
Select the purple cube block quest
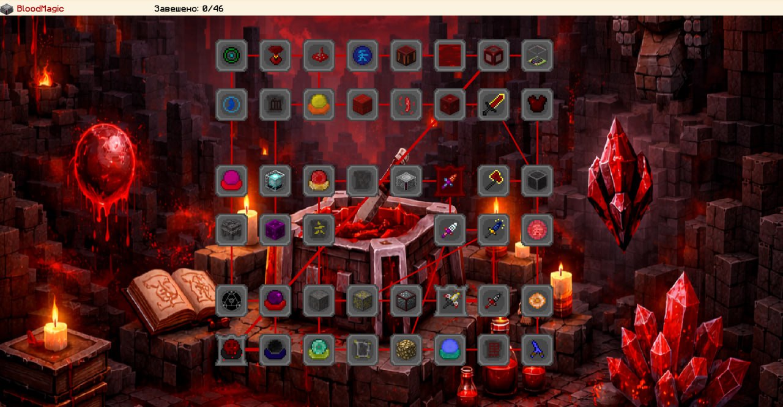click(x=275, y=230)
